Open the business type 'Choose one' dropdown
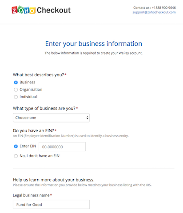This screenshot has height=213, width=183. click(x=51, y=118)
